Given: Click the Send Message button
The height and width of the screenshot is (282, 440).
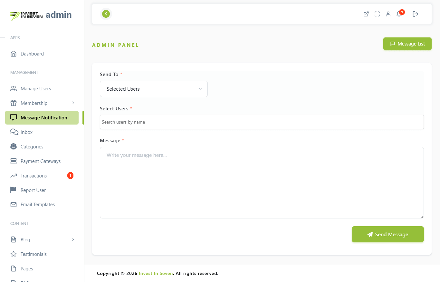Looking at the screenshot, I should click(387, 234).
